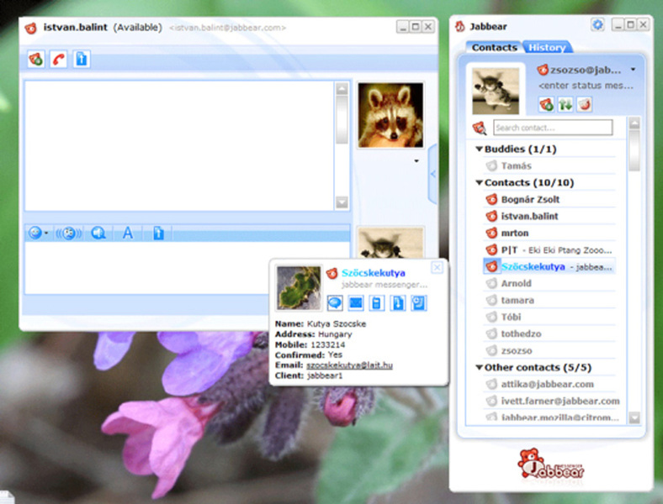Open dropdown arrow below raccoon avatar
The height and width of the screenshot is (504, 663).
[416, 160]
